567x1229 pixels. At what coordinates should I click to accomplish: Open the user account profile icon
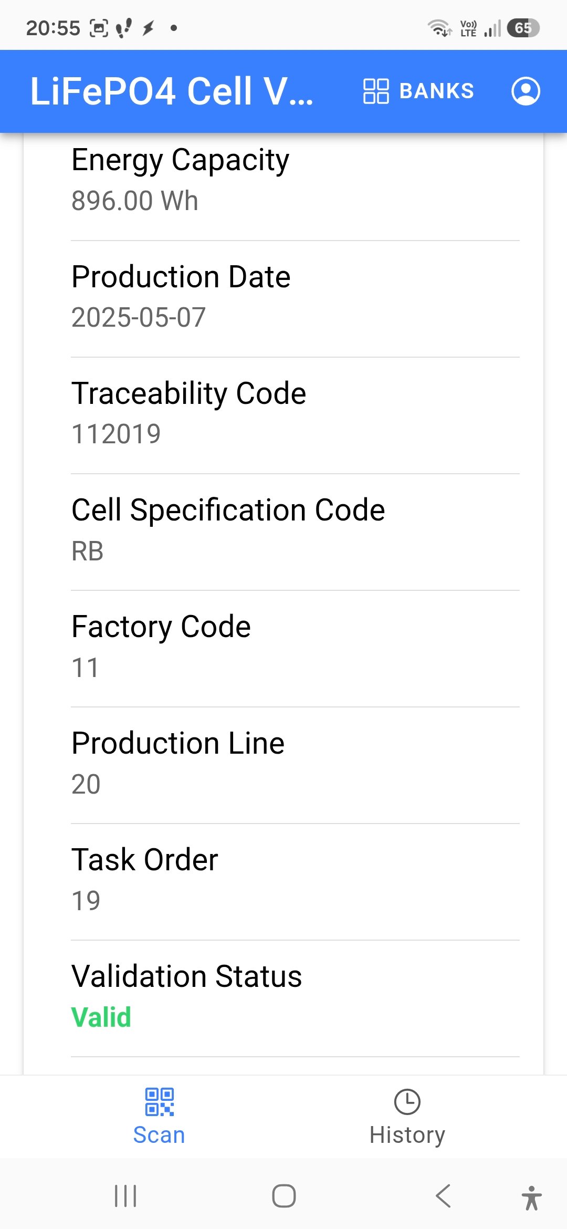(x=526, y=91)
